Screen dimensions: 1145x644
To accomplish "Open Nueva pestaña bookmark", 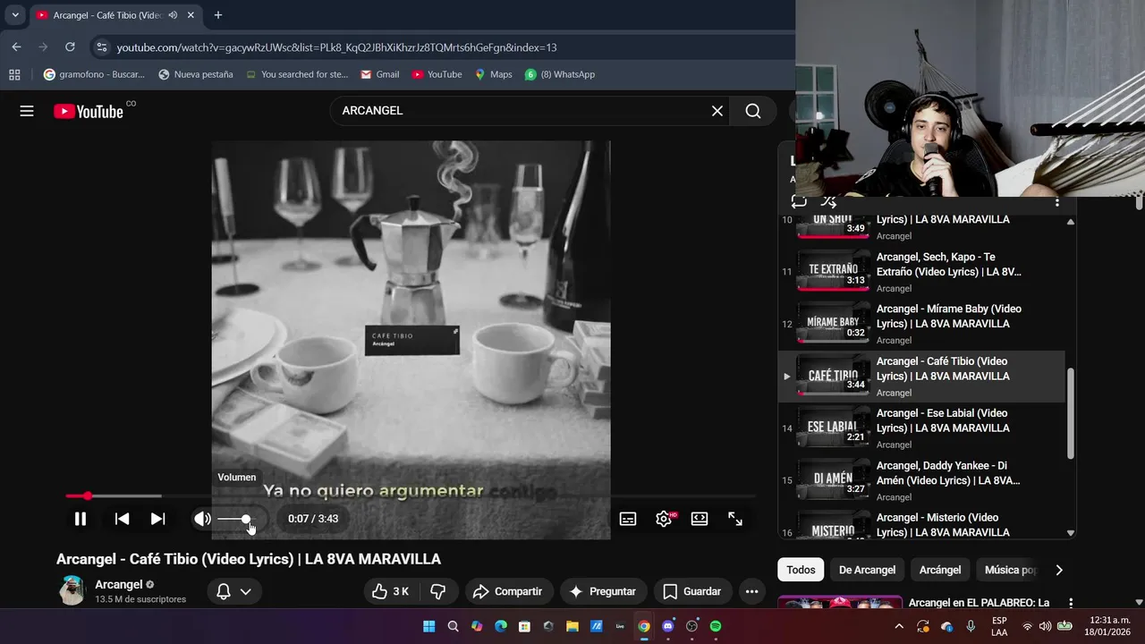I will (196, 74).
